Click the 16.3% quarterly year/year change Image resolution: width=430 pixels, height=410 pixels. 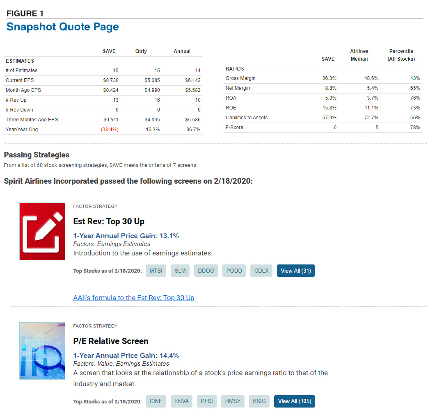coord(153,130)
